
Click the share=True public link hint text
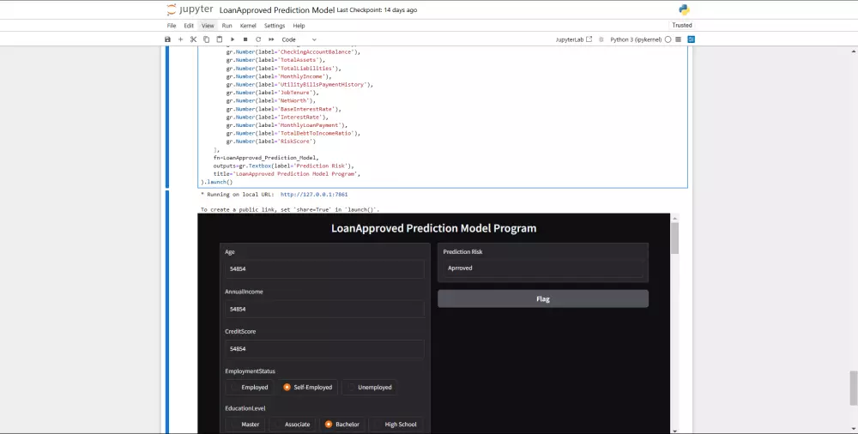tap(290, 209)
